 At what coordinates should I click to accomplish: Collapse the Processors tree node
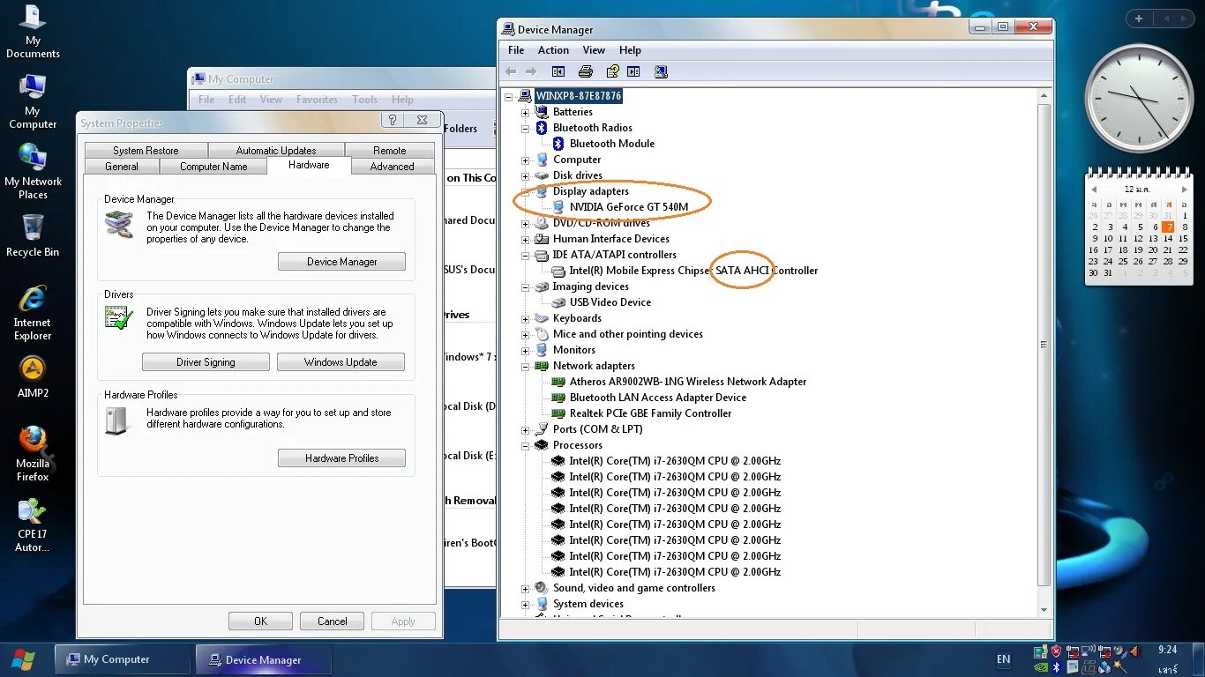tap(526, 445)
